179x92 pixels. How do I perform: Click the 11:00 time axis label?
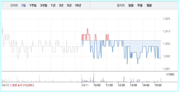tap(109, 85)
